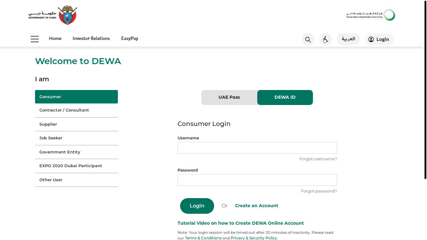
Task: Open the Home menu item
Action: point(55,38)
